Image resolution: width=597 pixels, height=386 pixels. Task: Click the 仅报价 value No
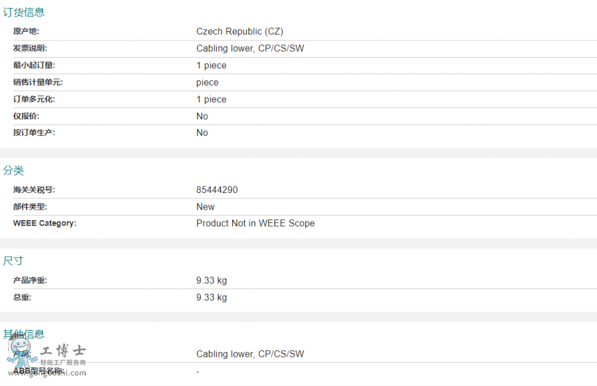tap(202, 116)
